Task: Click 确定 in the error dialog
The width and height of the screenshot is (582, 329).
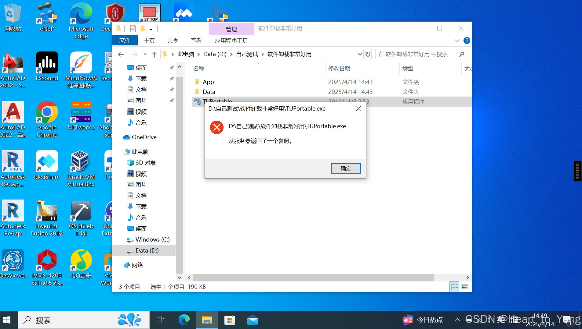Action: (346, 168)
